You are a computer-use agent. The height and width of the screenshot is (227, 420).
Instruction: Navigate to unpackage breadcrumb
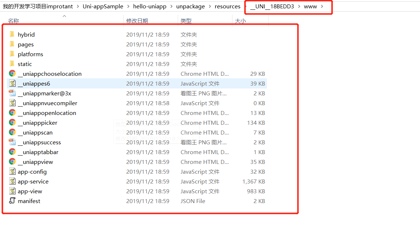(x=190, y=7)
